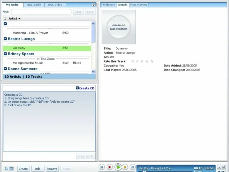
Task: Open the AOL Video tab
Action: [x=55, y=5]
